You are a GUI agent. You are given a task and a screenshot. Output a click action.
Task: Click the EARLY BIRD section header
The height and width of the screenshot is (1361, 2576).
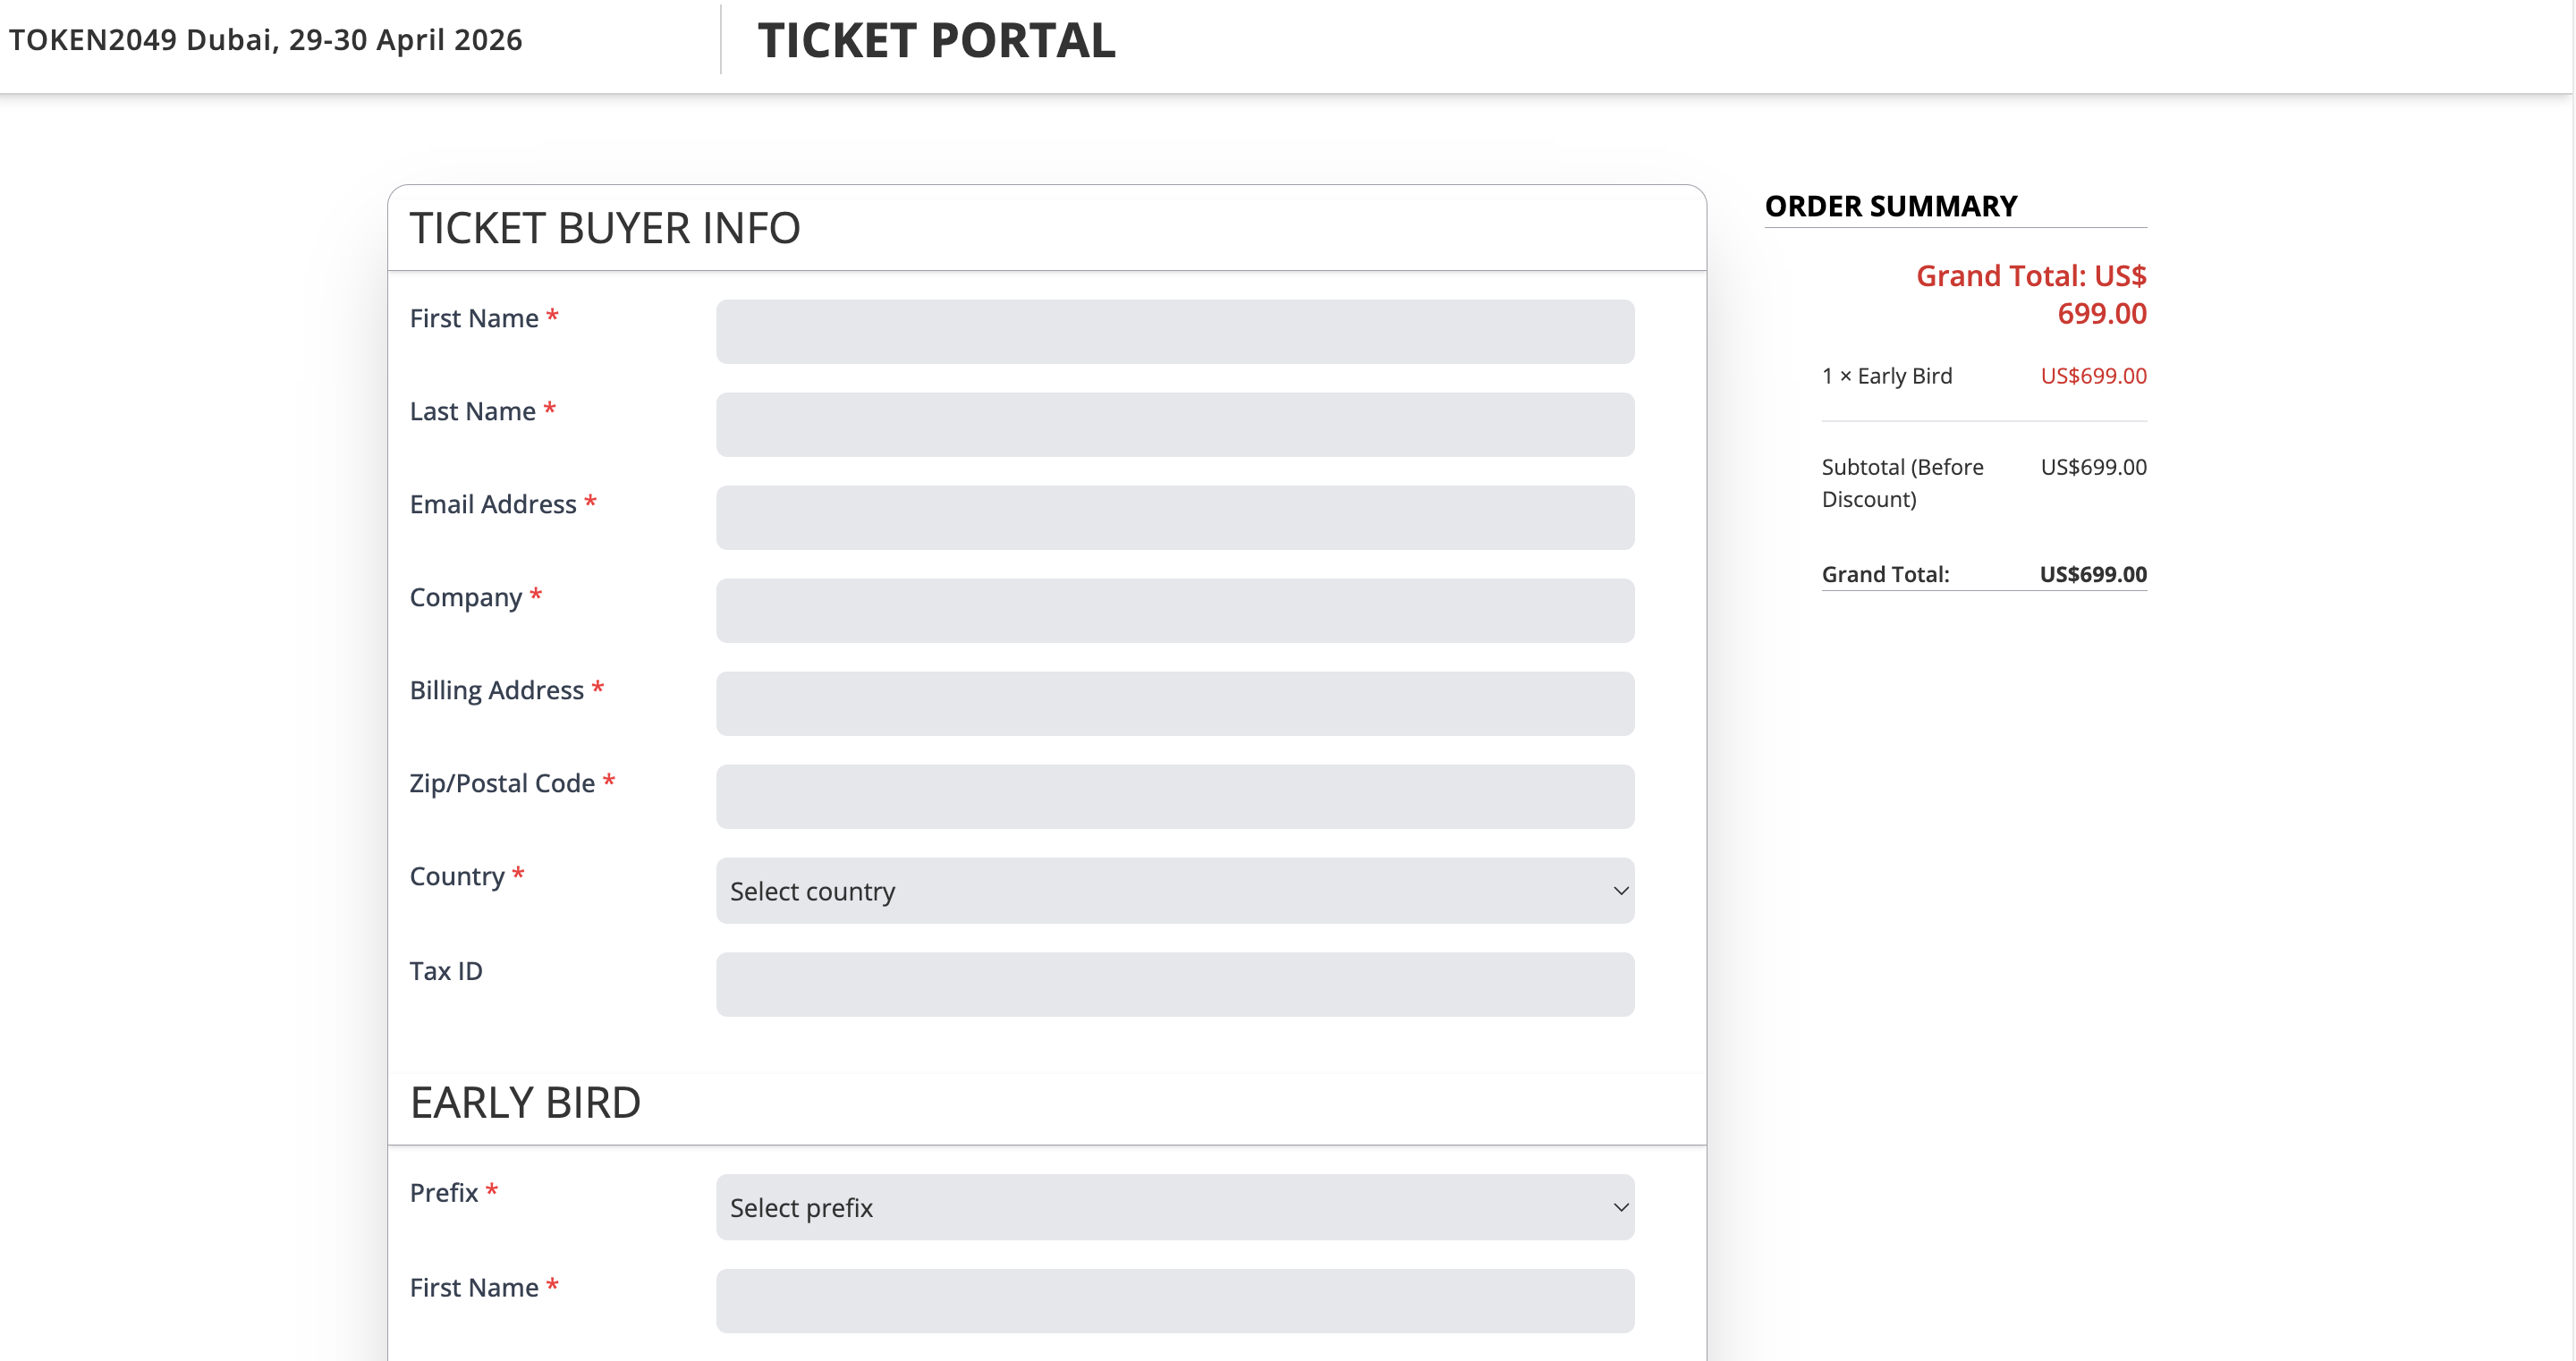pyautogui.click(x=525, y=1102)
